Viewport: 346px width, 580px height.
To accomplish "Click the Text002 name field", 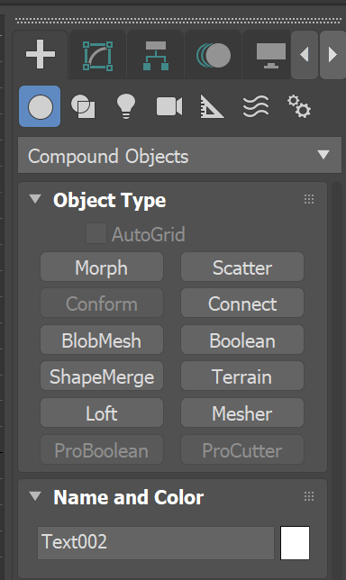I will point(156,543).
